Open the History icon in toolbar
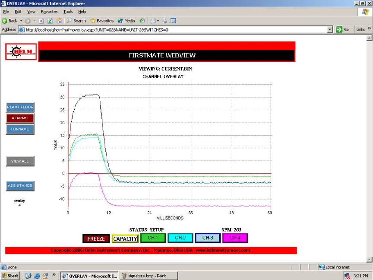This screenshot has height=280, width=373. coord(142,21)
